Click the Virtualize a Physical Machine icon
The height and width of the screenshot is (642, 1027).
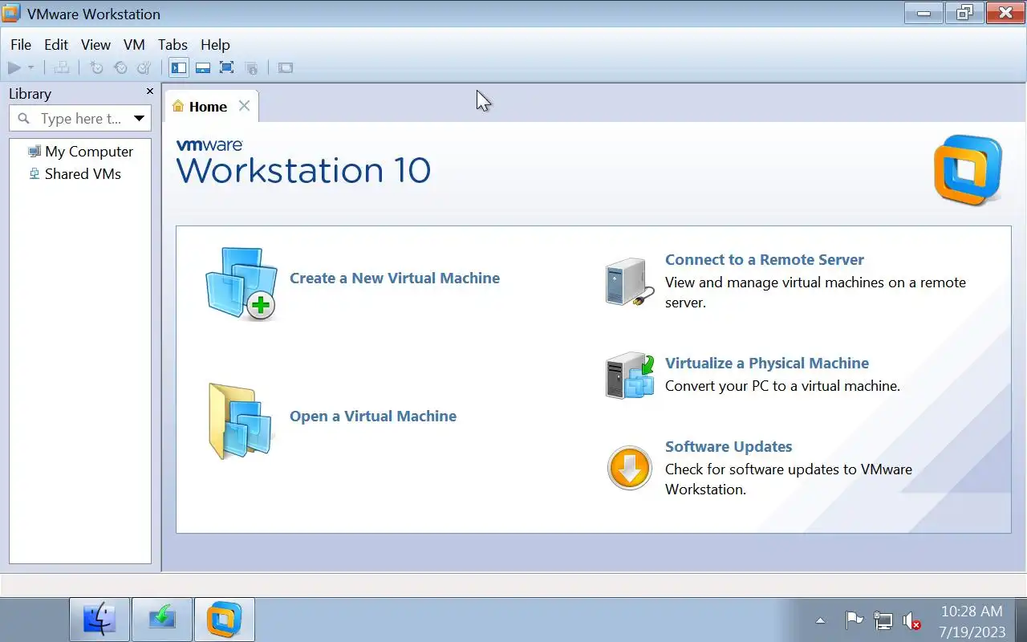click(x=630, y=375)
